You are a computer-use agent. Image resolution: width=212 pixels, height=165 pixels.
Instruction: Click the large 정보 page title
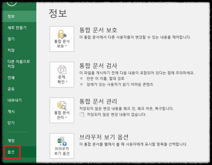(x=58, y=13)
